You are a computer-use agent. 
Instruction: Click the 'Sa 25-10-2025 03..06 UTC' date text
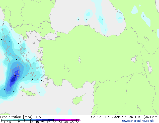coord(117,117)
